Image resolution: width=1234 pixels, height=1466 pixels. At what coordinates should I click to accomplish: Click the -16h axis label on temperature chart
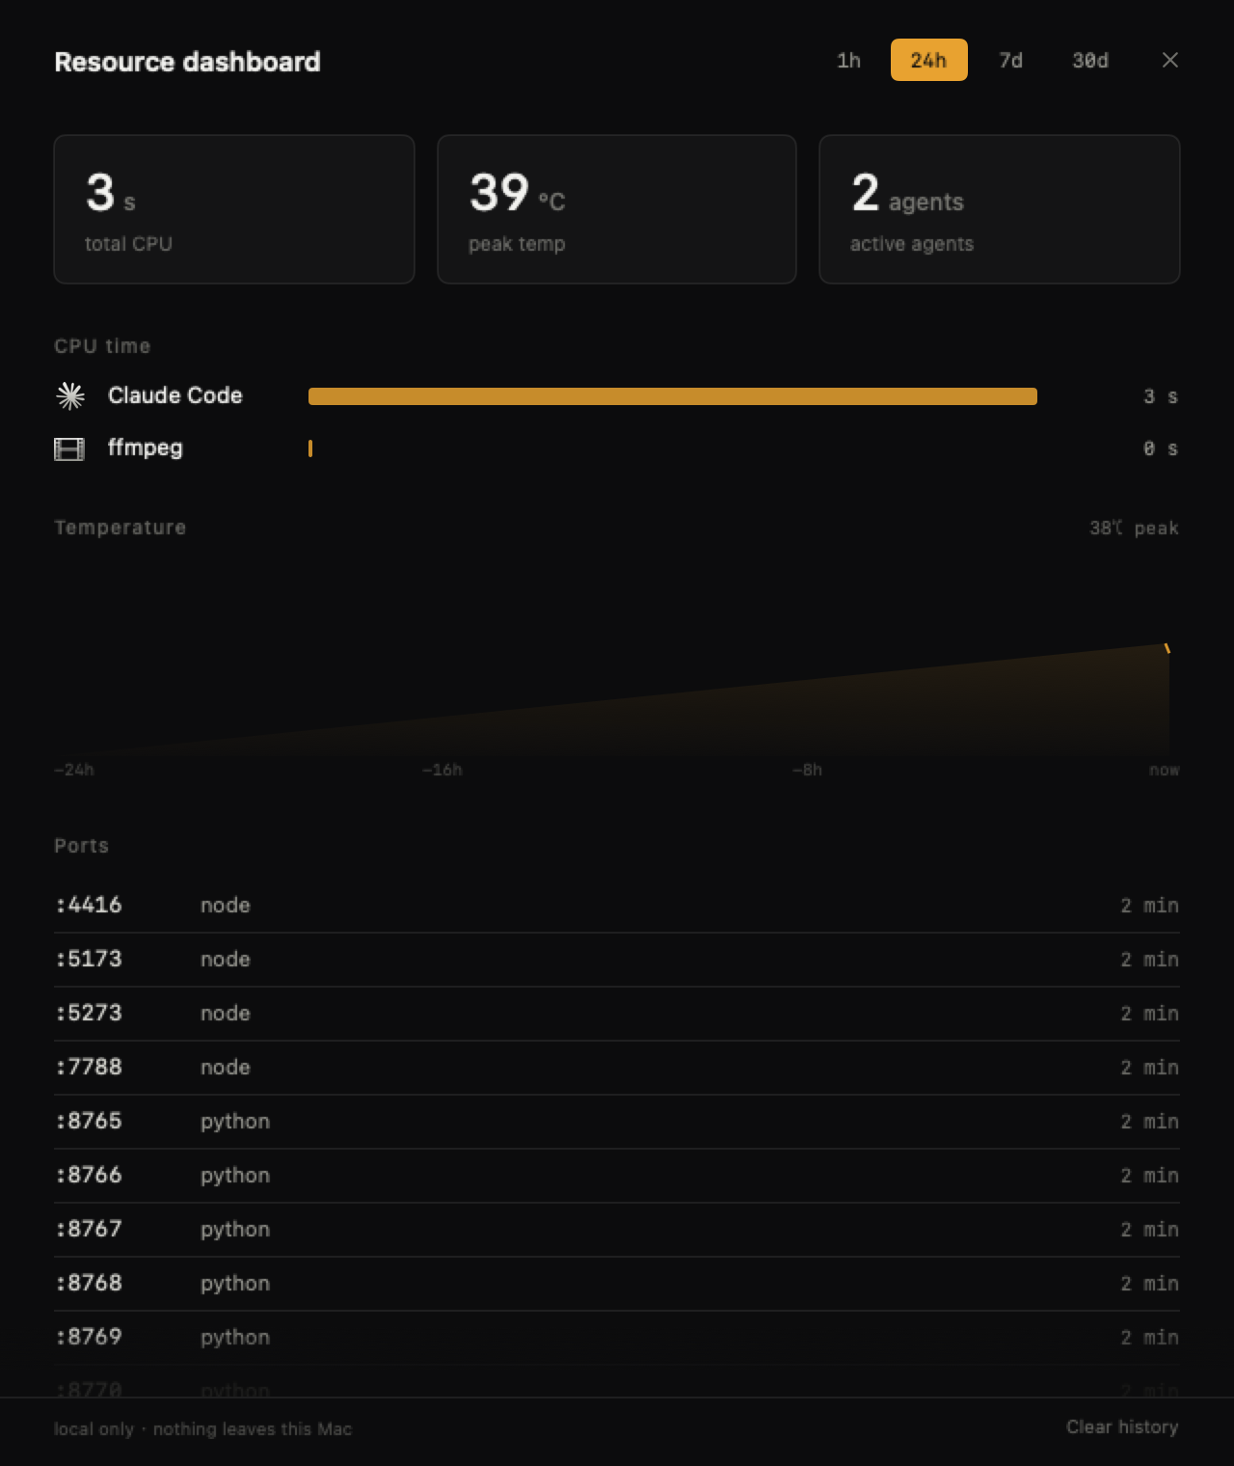click(x=443, y=770)
